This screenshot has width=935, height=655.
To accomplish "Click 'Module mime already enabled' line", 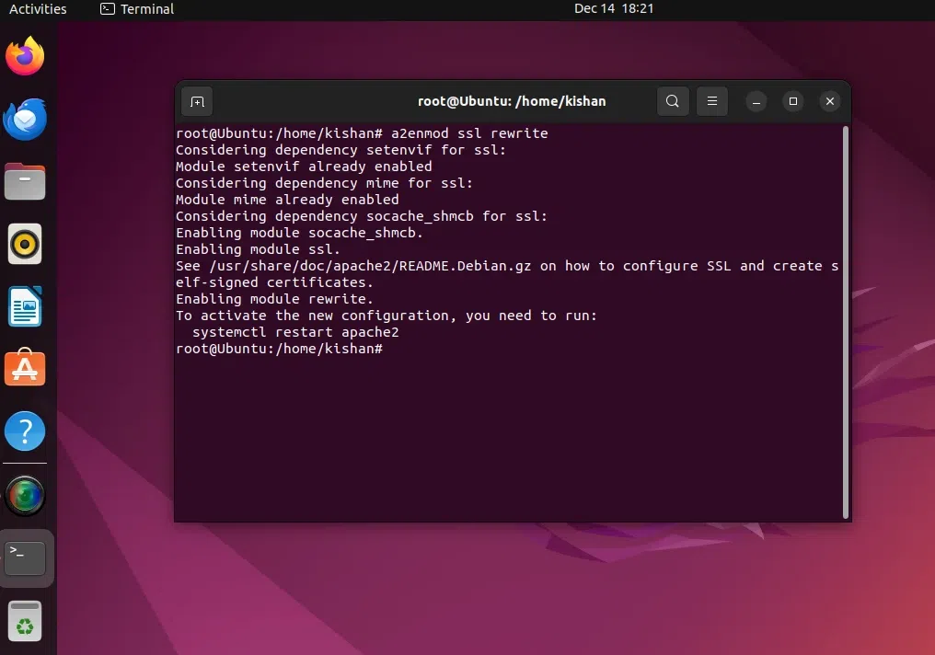I will pyautogui.click(x=287, y=200).
